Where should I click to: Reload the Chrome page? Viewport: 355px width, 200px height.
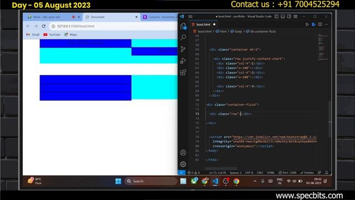43,26
